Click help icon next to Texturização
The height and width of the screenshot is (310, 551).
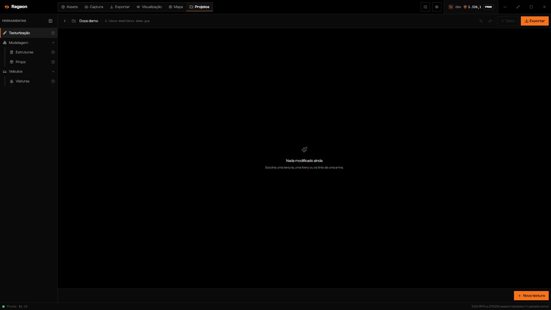tap(53, 33)
